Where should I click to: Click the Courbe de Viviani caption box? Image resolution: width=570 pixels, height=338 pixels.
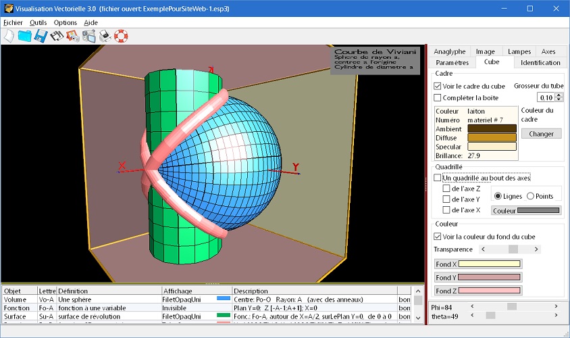(375, 60)
